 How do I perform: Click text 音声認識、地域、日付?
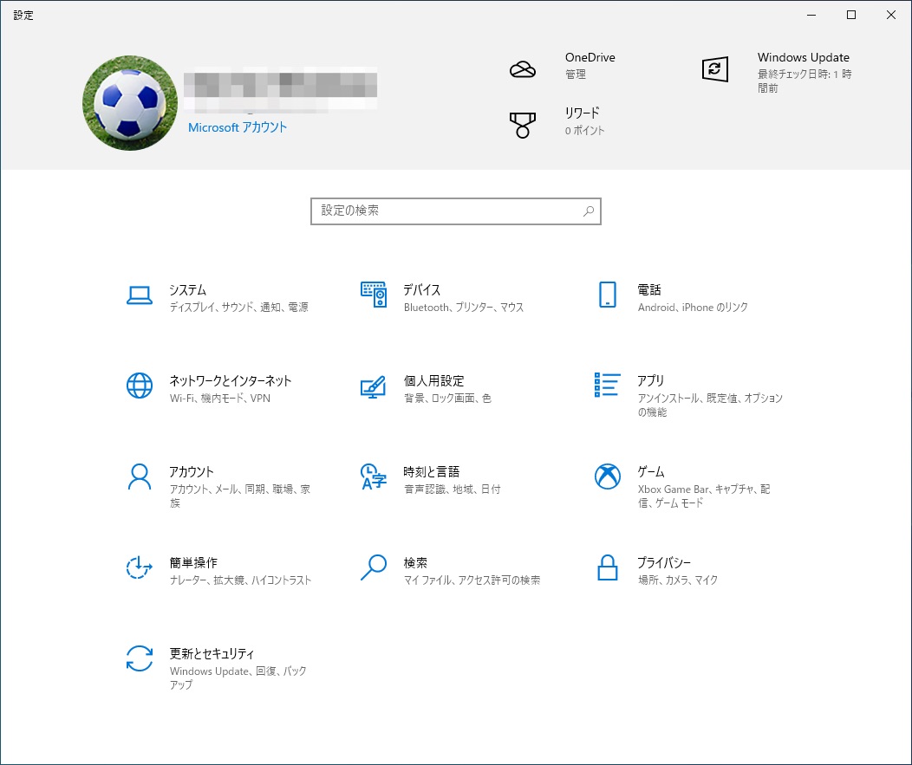[452, 489]
